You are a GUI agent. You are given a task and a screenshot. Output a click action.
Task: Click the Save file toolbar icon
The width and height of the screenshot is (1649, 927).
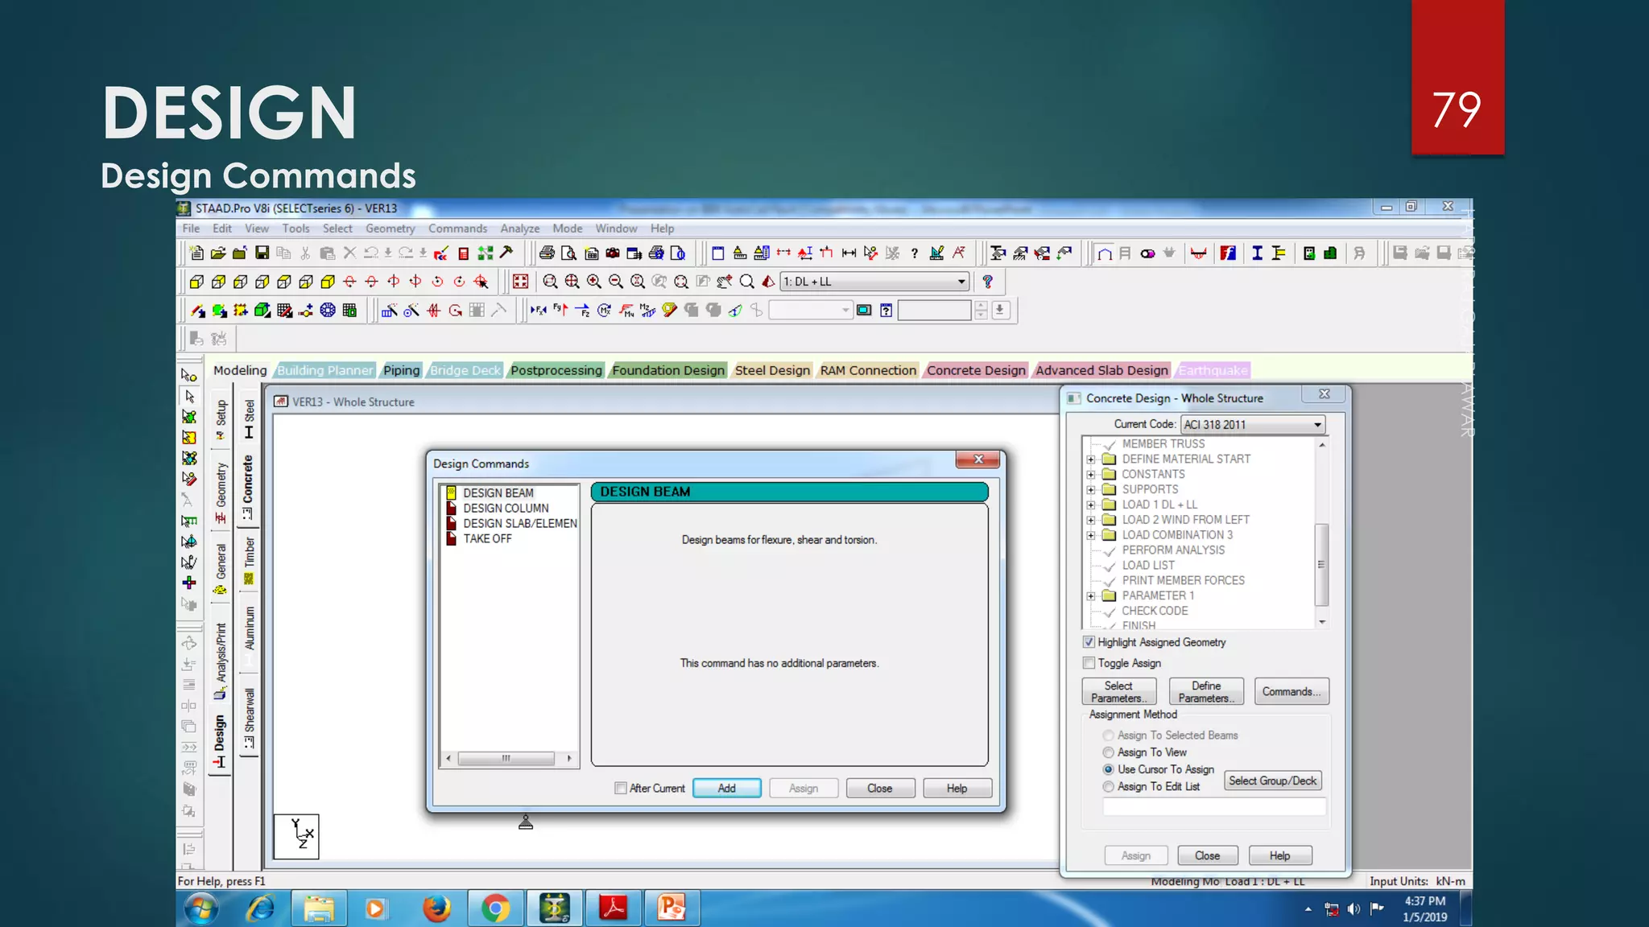tap(262, 253)
